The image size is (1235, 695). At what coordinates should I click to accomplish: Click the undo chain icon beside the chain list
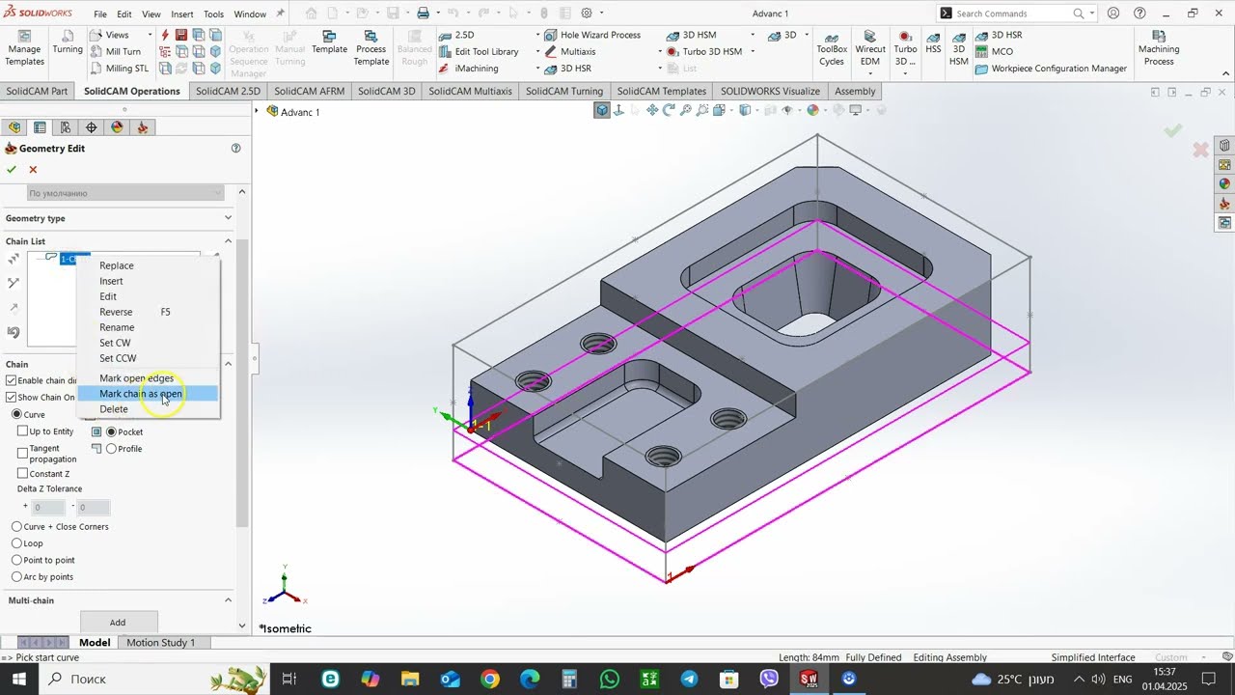14,332
